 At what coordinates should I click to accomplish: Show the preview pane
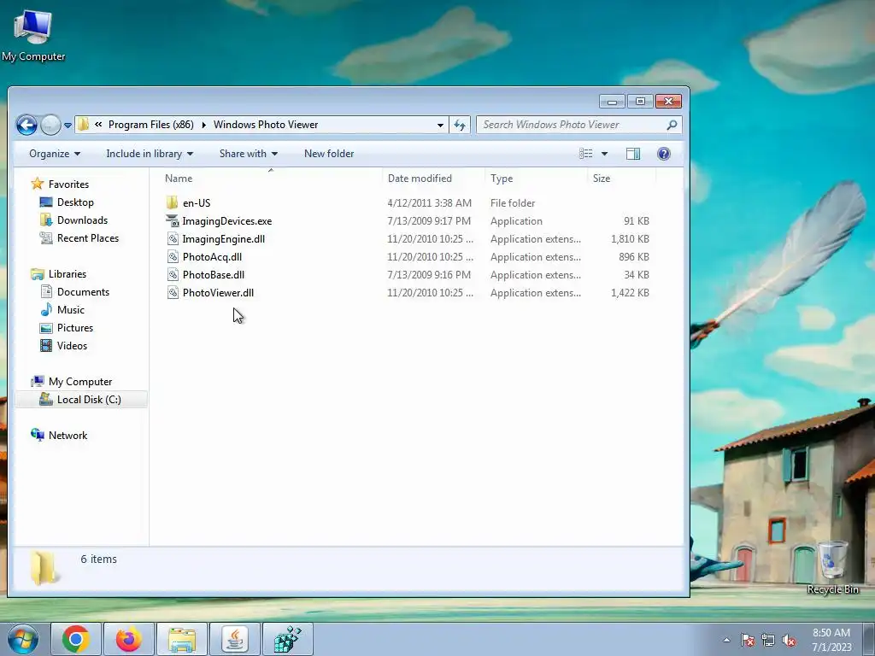point(633,154)
